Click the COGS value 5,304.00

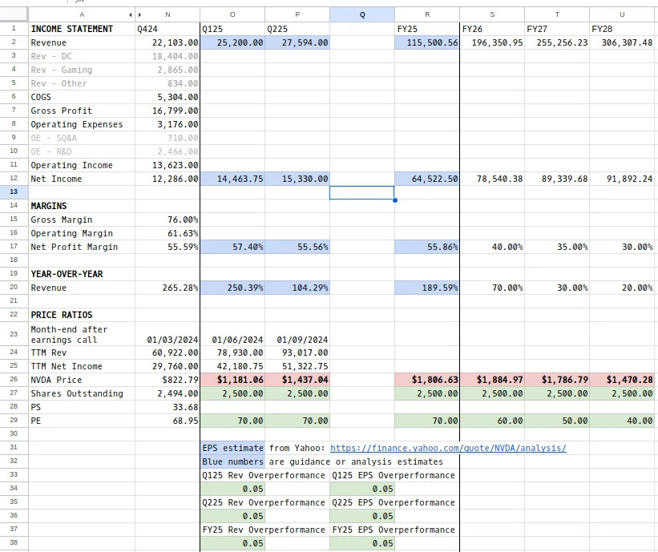click(168, 97)
